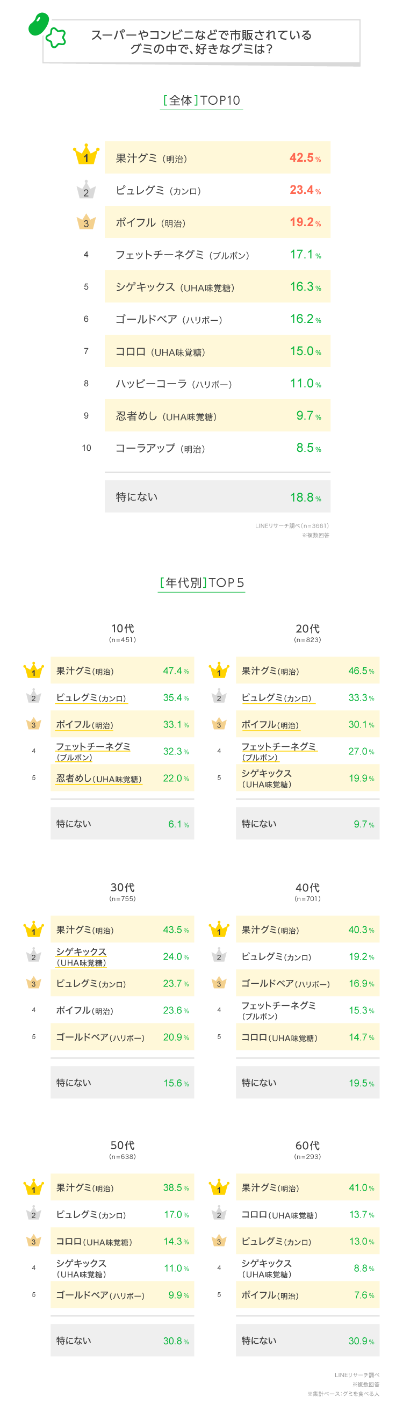The width and height of the screenshot is (403, 1412).
Task: Click the [全体] TOP10 heading
Action: (201, 100)
